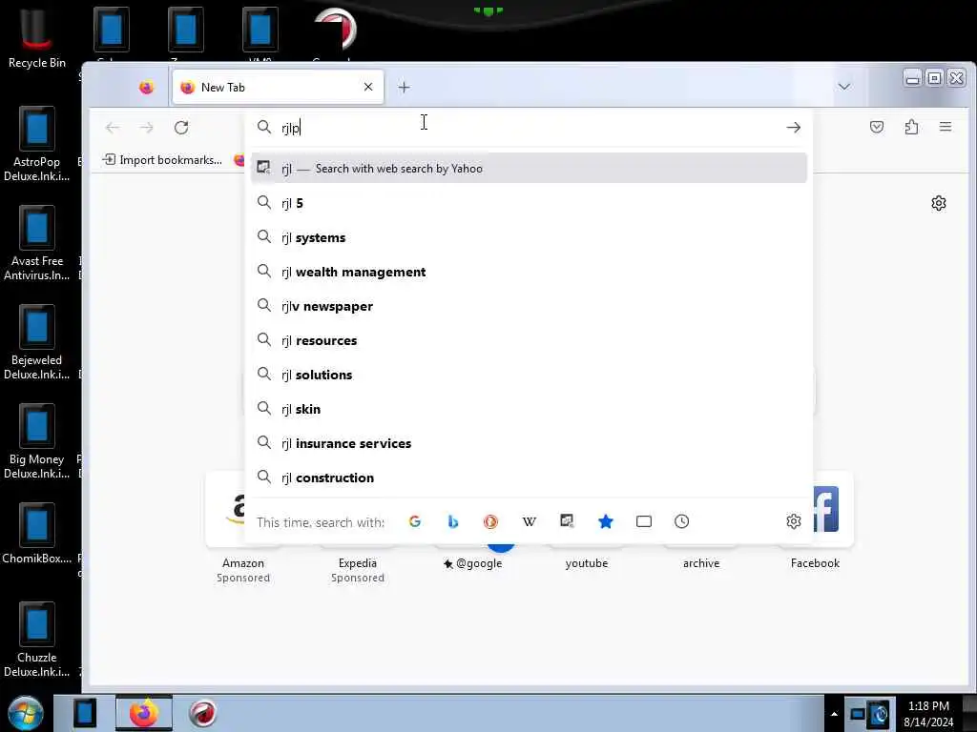The width and height of the screenshot is (977, 732).
Task: Choose 'rjl construction' suggestion
Action: tap(529, 478)
